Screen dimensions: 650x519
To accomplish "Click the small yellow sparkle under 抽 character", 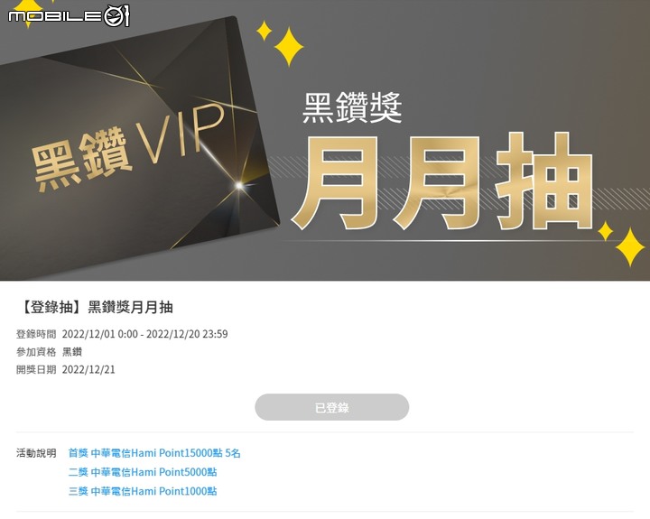I will 605,231.
